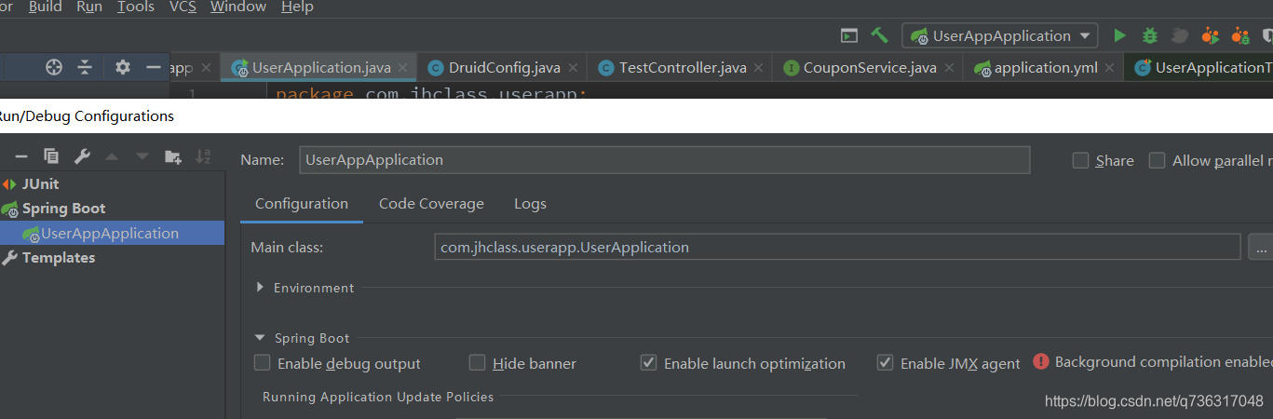1273x419 pixels.
Task: Close the TestController.java tab
Action: tap(759, 68)
